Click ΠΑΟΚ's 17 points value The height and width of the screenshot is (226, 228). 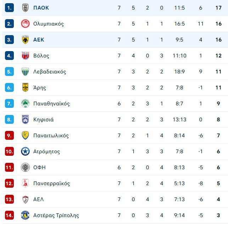click(x=218, y=8)
